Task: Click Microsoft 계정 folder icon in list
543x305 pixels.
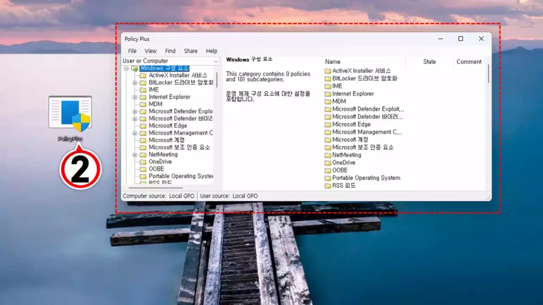Action: tap(328, 140)
